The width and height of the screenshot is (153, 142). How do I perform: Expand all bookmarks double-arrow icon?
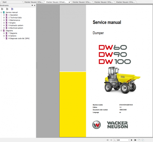pyautogui.click(x=32, y=5)
